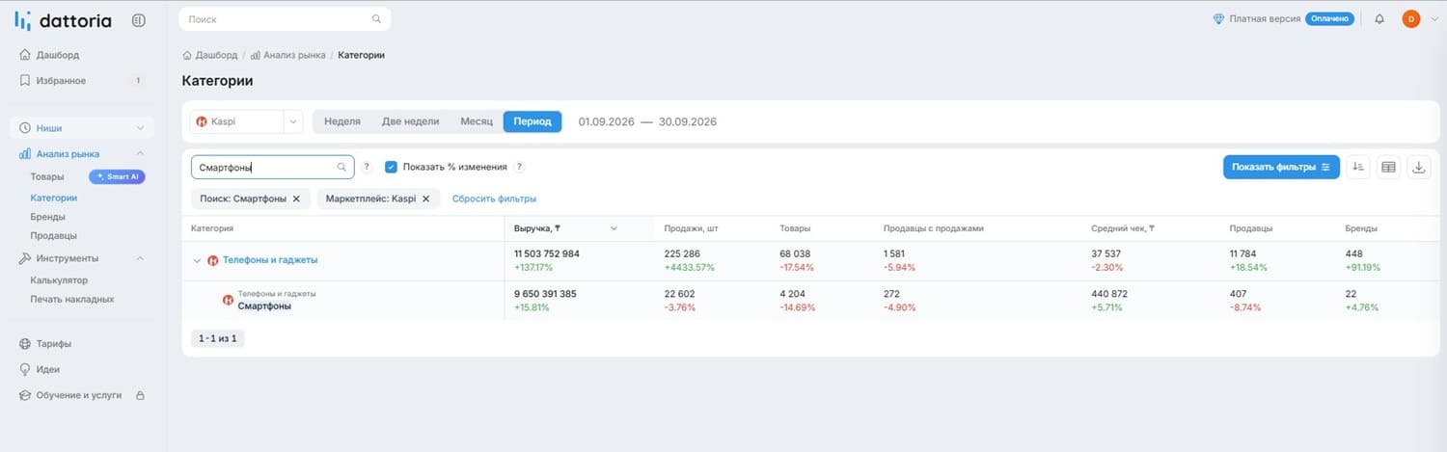Open Товары in sidebar

47,177
